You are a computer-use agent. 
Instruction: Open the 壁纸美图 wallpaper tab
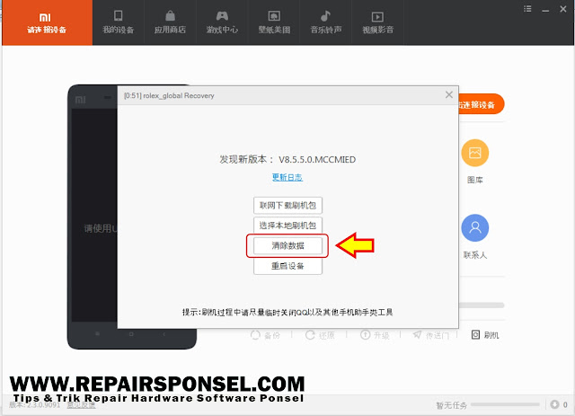point(274,22)
